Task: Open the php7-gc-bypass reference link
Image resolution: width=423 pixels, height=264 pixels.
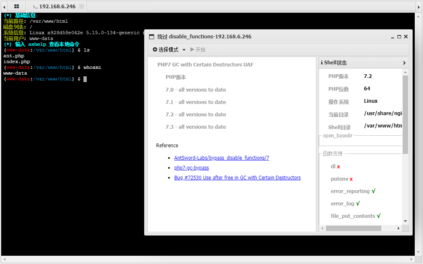Action: coord(191,168)
